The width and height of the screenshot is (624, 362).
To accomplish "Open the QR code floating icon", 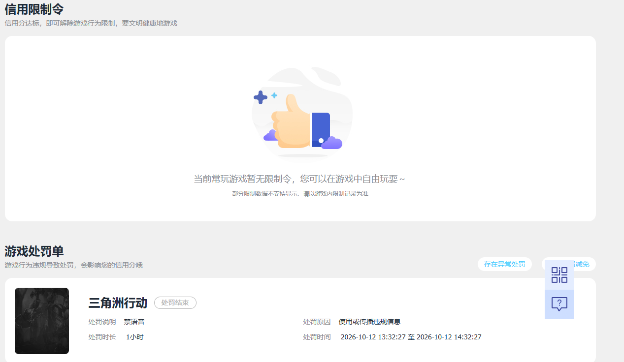I will tap(559, 275).
